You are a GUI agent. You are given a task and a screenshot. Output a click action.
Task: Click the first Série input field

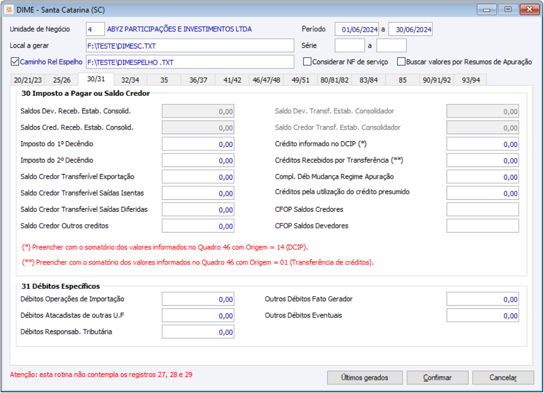350,45
